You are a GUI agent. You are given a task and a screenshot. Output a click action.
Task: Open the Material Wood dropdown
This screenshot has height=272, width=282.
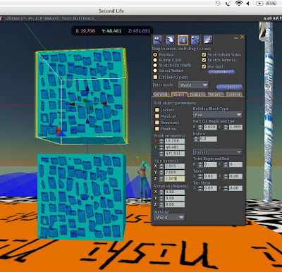(169, 218)
